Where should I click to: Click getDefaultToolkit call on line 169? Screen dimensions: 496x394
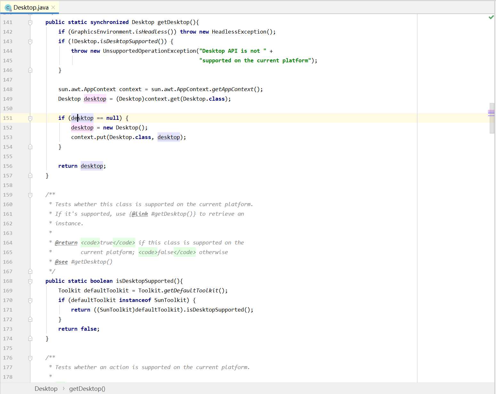(191, 290)
